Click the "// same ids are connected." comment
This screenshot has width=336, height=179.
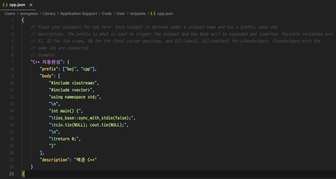tap(61, 48)
